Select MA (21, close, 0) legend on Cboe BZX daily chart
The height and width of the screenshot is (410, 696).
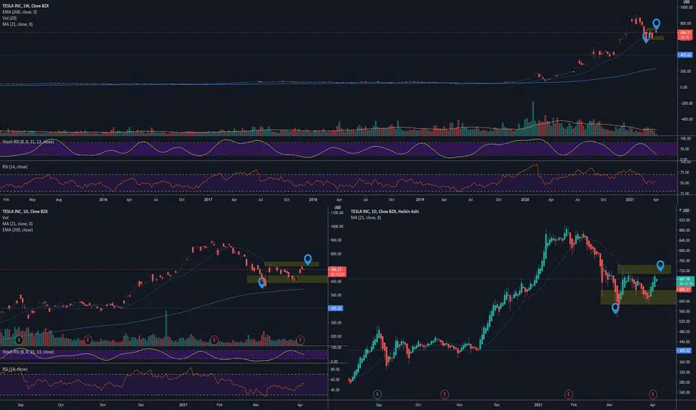click(x=17, y=224)
